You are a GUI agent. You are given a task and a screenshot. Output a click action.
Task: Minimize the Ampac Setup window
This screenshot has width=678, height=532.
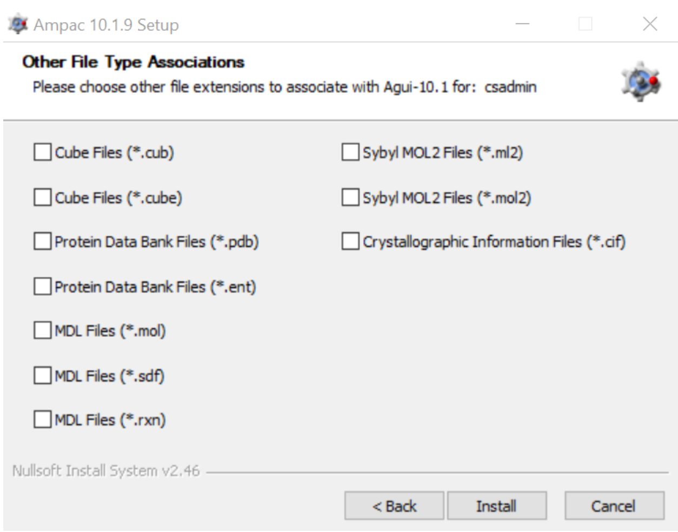(522, 24)
